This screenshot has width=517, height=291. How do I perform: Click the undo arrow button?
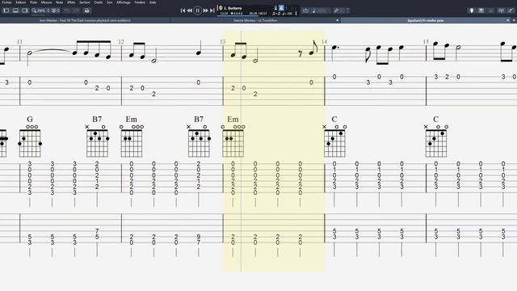(67, 11)
